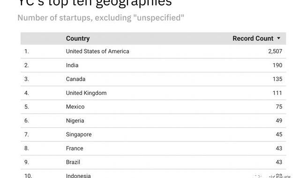
Task: Select the France table row
Action: (153, 148)
